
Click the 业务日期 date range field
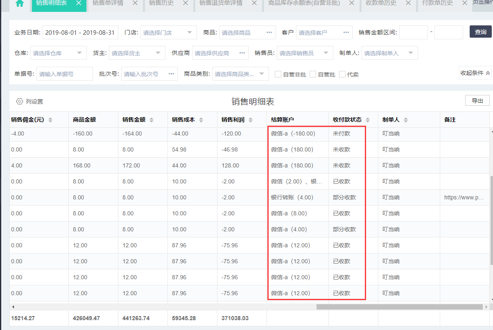pos(80,32)
